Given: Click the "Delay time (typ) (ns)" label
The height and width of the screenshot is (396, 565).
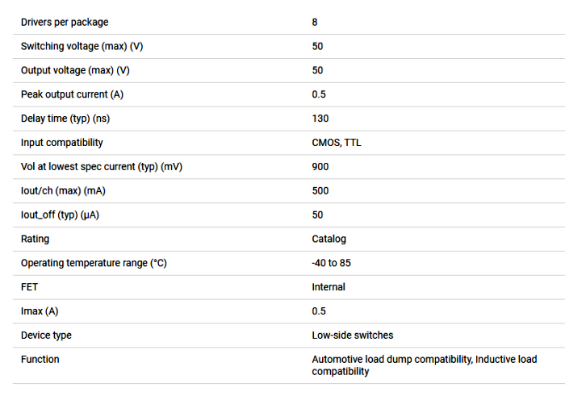Looking at the screenshot, I should [x=65, y=119].
